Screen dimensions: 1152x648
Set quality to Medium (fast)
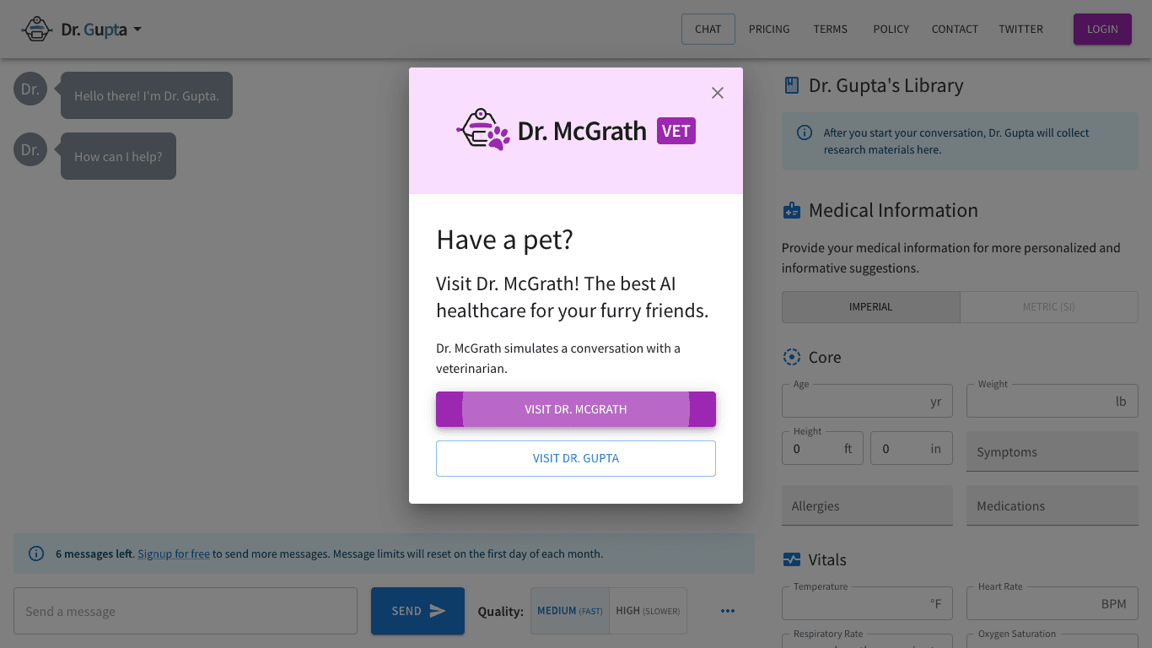[x=570, y=611]
